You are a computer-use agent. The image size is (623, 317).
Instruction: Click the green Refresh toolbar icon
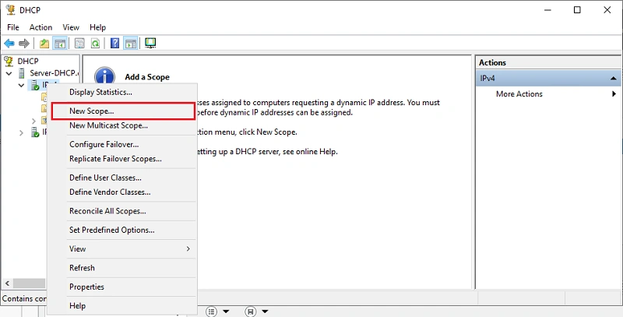(x=95, y=44)
